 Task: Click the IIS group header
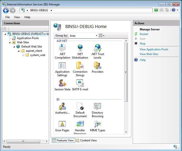(58, 99)
